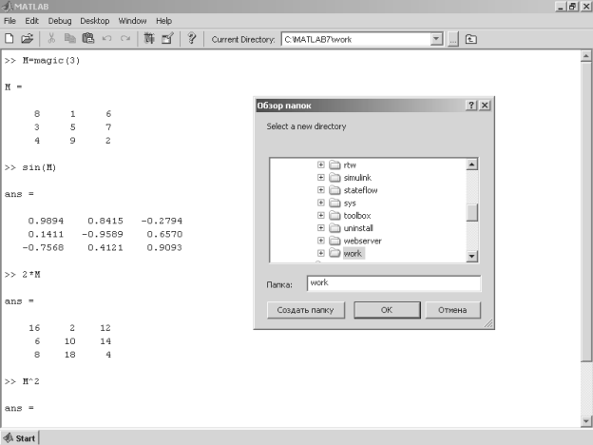
Task: Go up one directory level icon
Action: 470,39
